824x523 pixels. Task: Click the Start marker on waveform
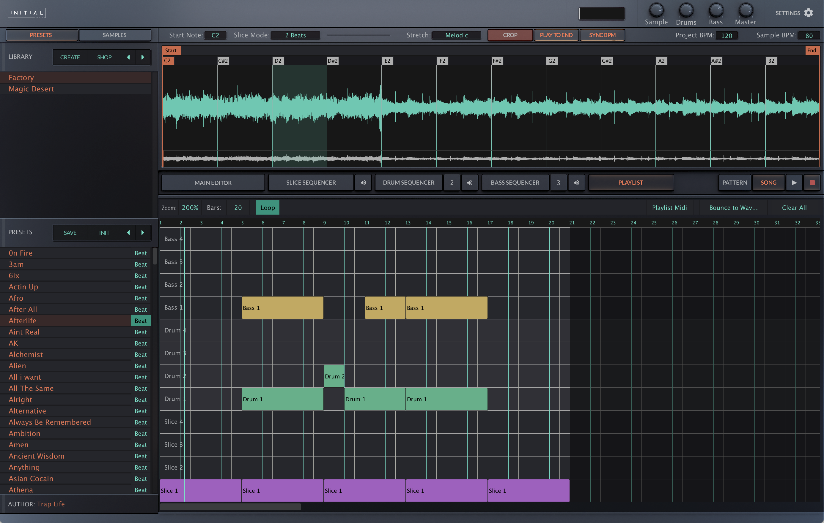171,50
